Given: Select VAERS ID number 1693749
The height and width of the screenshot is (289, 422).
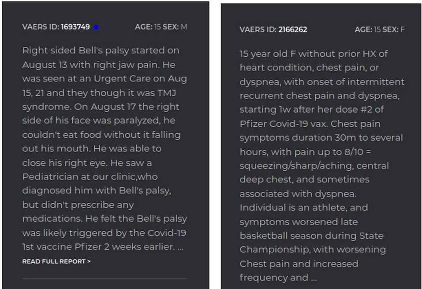Looking at the screenshot, I should [x=75, y=27].
